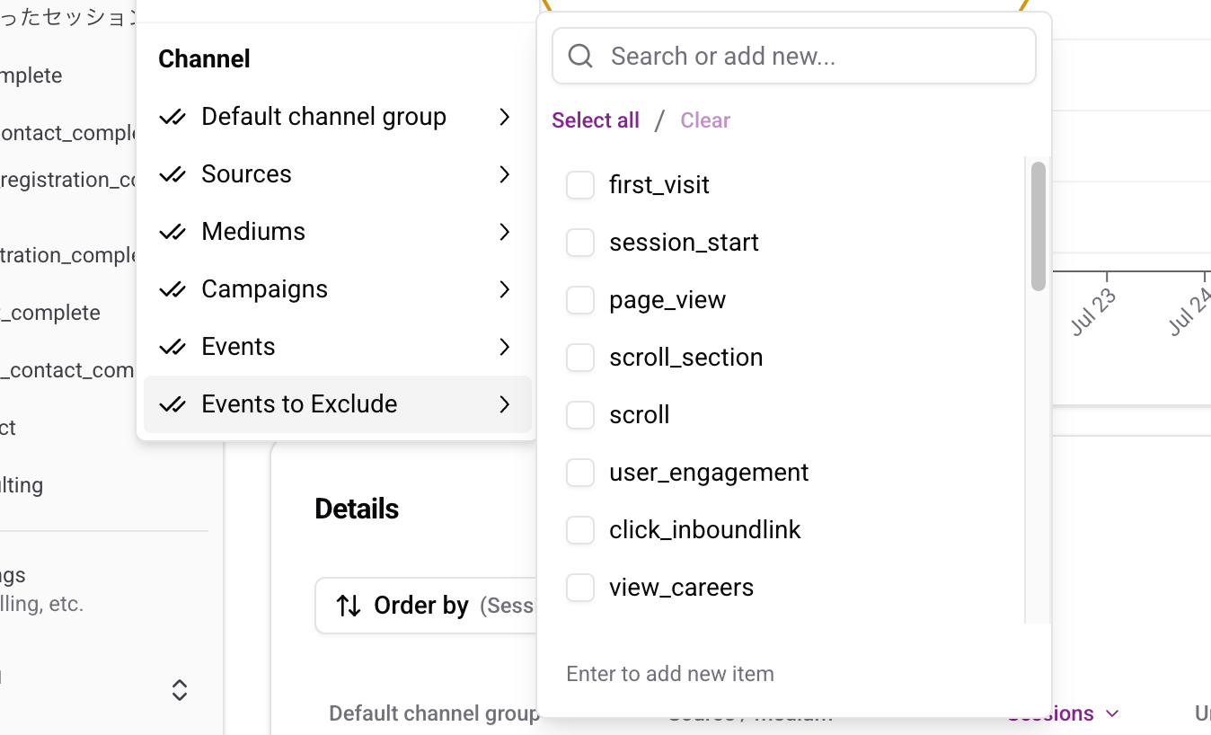Click double-check icon beside Events
This screenshot has width=1211, height=735.
tap(172, 347)
